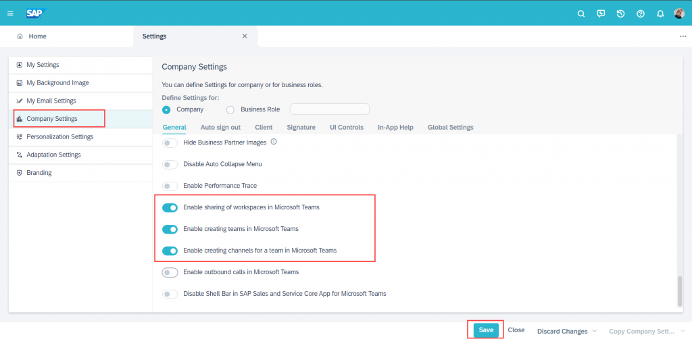This screenshot has width=692, height=339.
Task: Open the feedback chat icon
Action: click(x=601, y=14)
